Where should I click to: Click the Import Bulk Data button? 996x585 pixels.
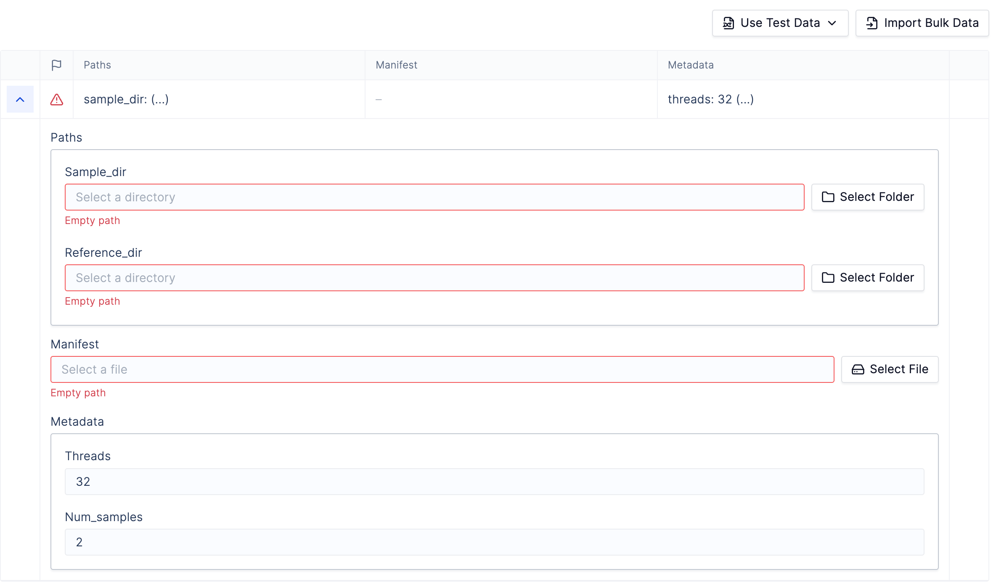click(x=922, y=23)
